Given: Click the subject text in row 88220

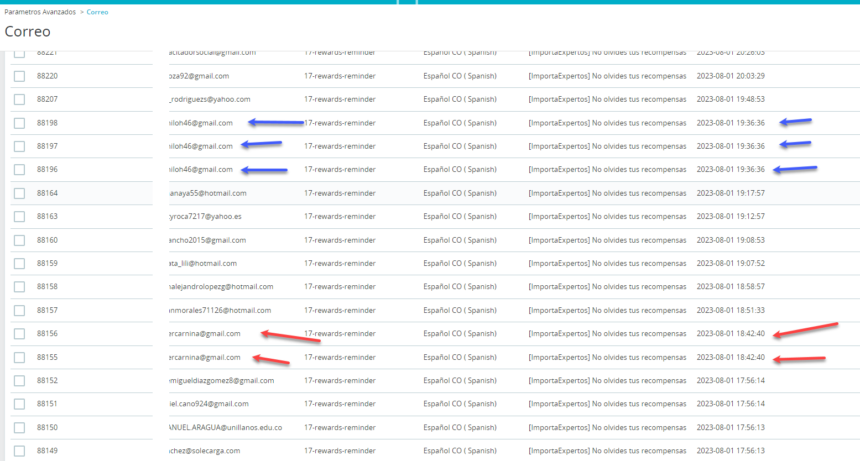Looking at the screenshot, I should click(x=607, y=76).
